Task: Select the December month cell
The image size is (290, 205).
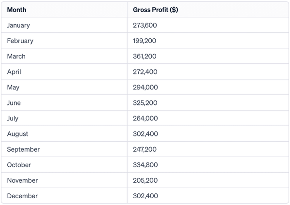Action: tap(22, 196)
